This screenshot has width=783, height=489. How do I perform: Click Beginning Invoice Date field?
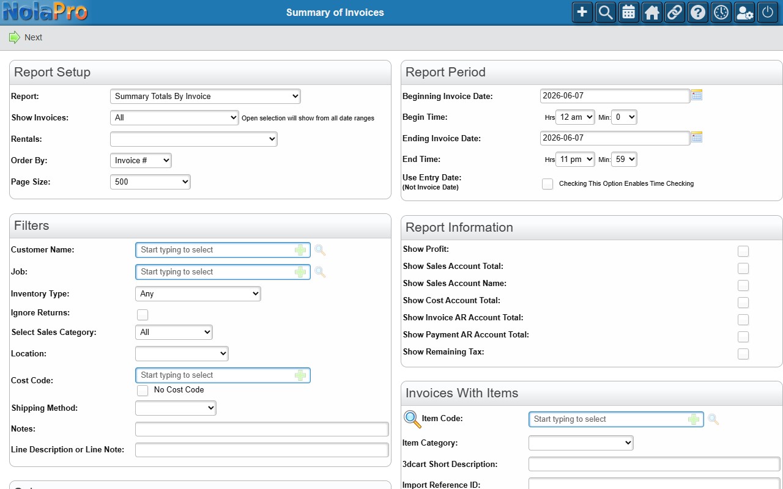[x=615, y=95]
